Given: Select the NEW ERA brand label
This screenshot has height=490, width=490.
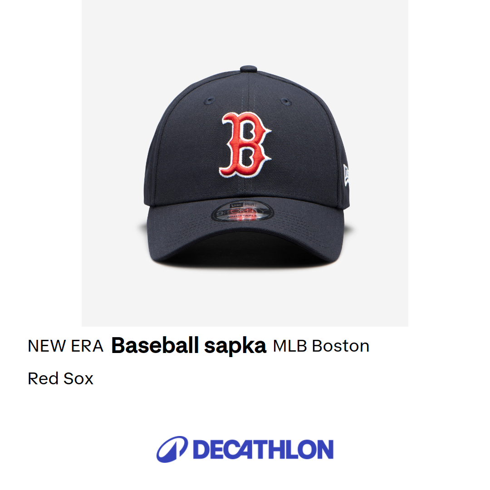Looking at the screenshot, I should coord(65,346).
